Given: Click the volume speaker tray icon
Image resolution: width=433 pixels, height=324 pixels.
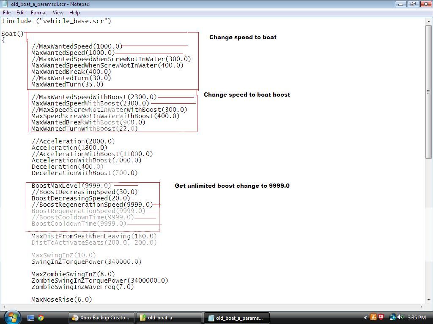Looking at the screenshot, I should [400, 317].
